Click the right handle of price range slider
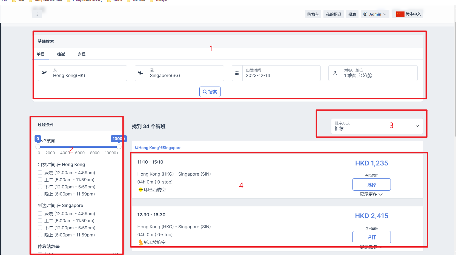This screenshot has width=456, height=255. 119,147
